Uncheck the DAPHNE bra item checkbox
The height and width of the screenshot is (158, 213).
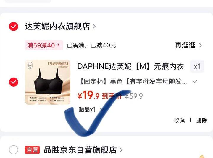click(14, 82)
